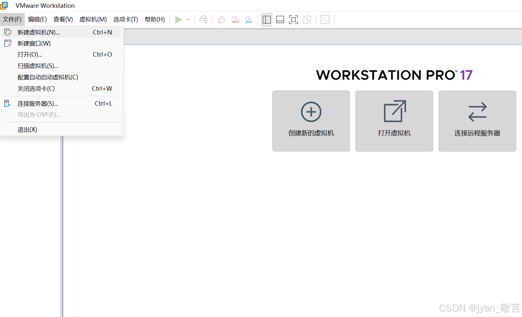Click the connect server menu icon
Viewport: 522px width, 317px height.
[8, 103]
